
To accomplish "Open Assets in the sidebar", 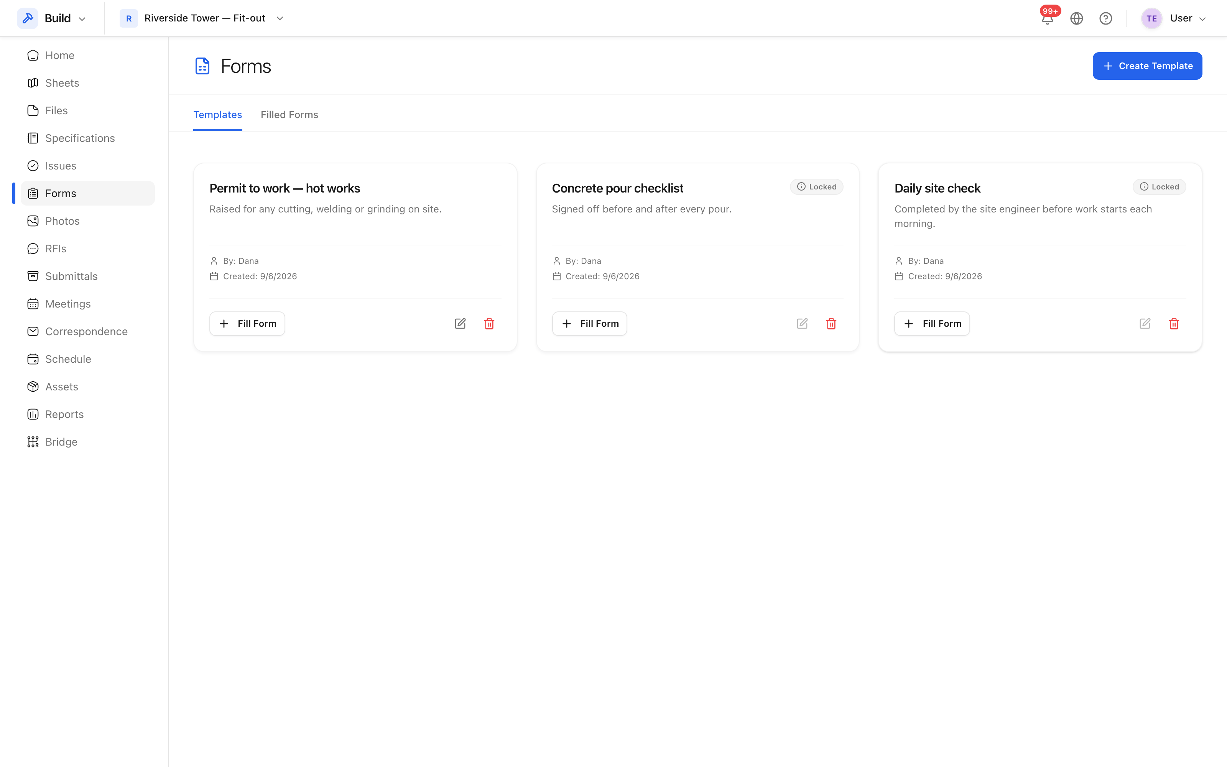I will pyautogui.click(x=88, y=387).
